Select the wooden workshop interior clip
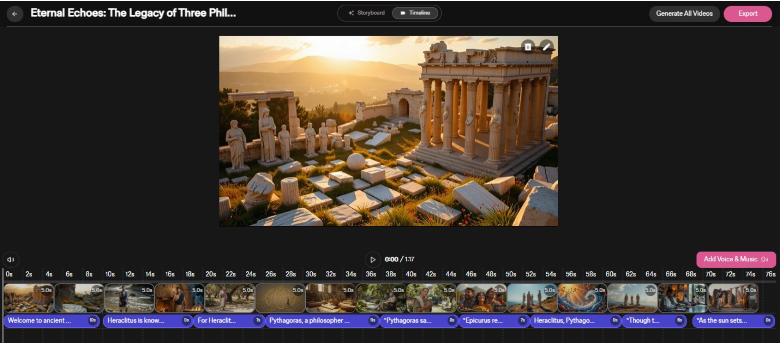The height and width of the screenshot is (343, 780). pyautogui.click(x=330, y=298)
